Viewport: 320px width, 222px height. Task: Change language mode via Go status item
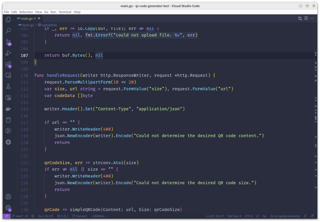(x=264, y=216)
